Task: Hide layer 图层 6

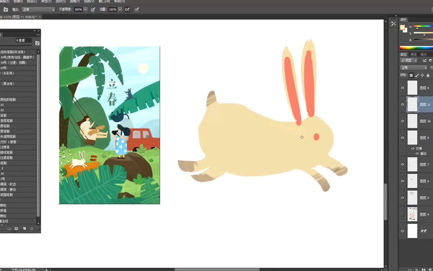Action: pyautogui.click(x=402, y=181)
